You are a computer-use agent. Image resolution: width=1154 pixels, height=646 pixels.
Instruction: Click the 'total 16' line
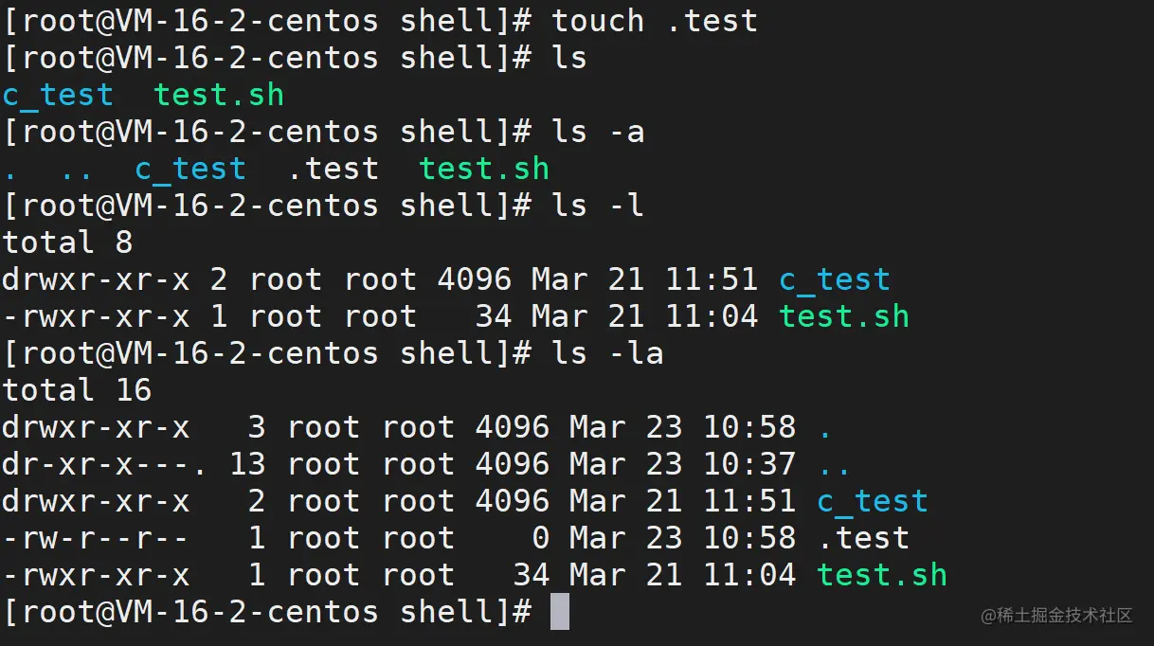(x=77, y=390)
